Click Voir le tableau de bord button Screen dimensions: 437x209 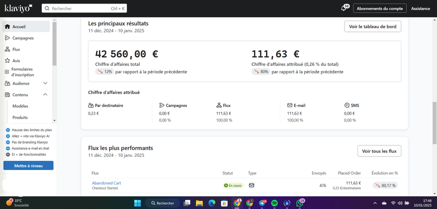click(373, 27)
